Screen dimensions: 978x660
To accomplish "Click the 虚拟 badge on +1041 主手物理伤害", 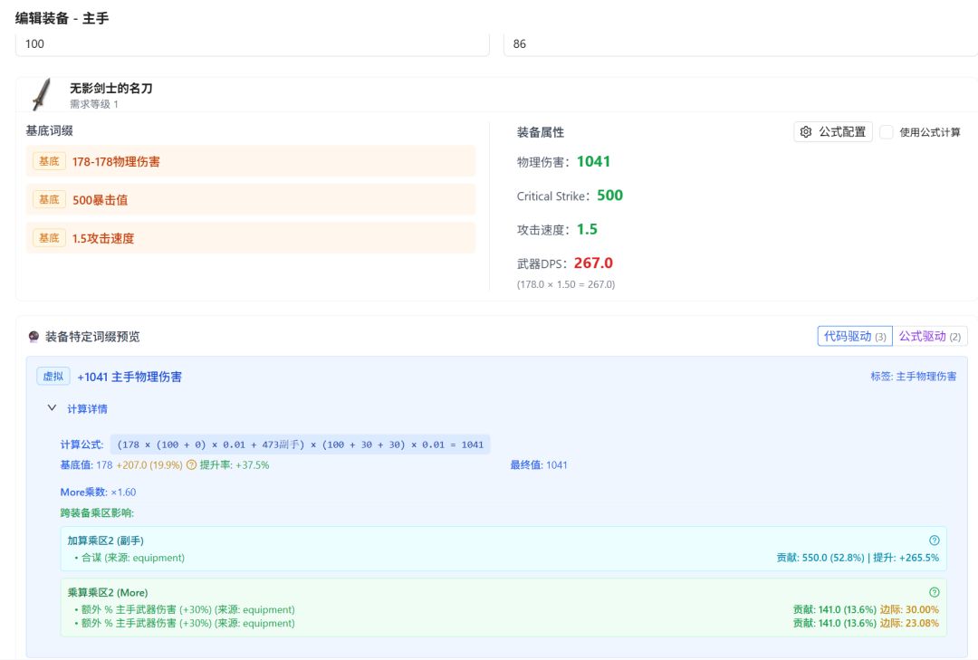I will point(53,377).
